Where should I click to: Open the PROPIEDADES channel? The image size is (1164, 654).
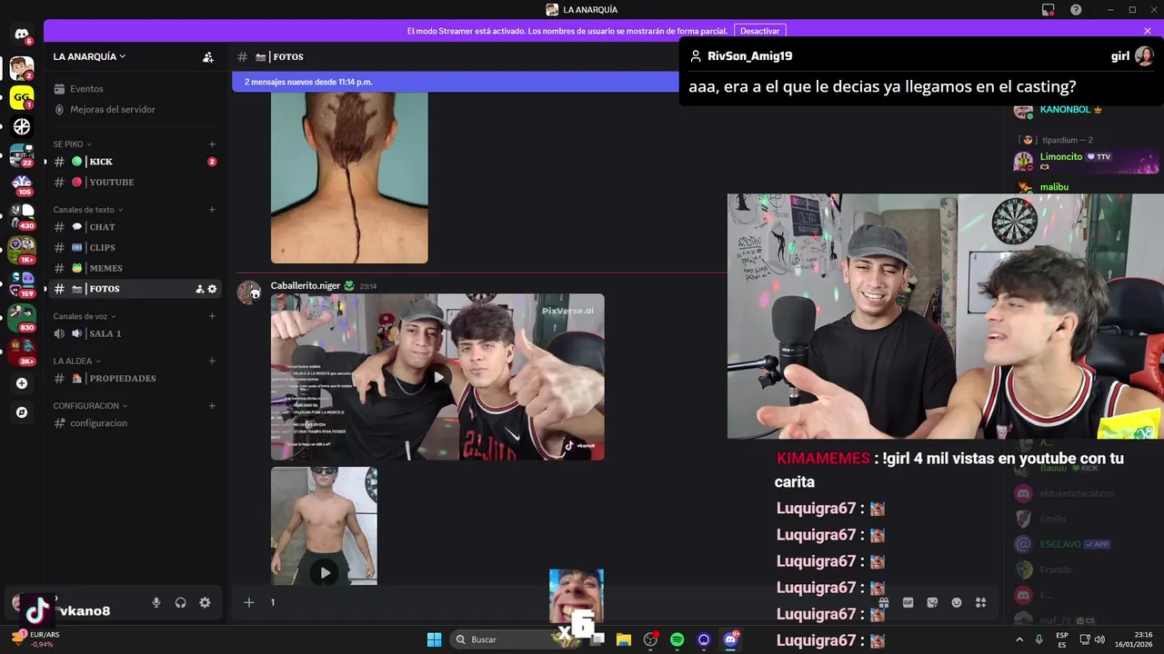(x=135, y=378)
